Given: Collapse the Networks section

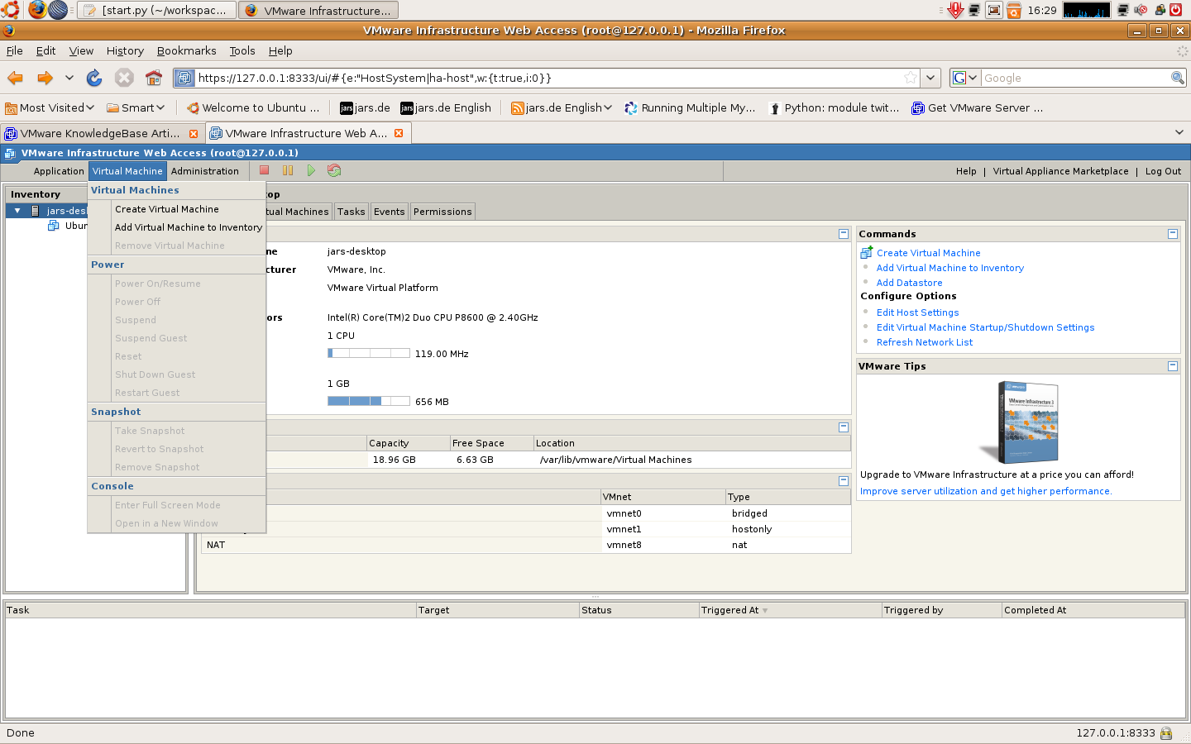Looking at the screenshot, I should pyautogui.click(x=844, y=481).
